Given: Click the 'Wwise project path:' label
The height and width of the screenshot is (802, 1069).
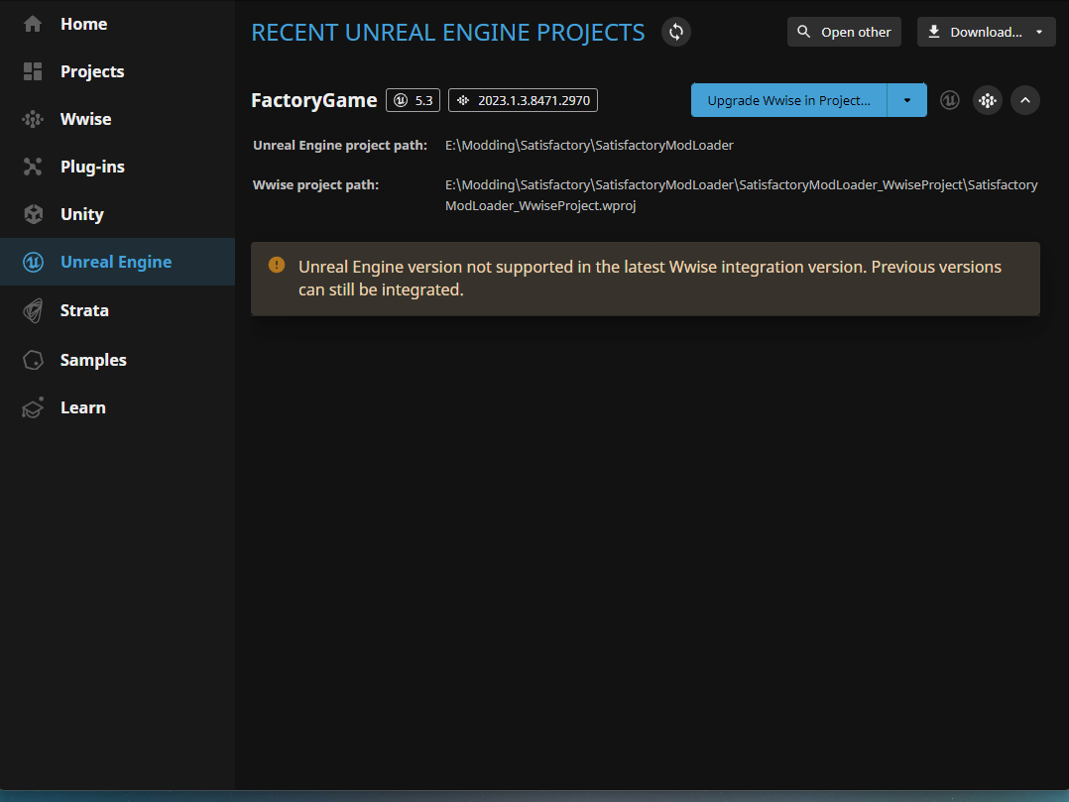Looking at the screenshot, I should click(315, 184).
